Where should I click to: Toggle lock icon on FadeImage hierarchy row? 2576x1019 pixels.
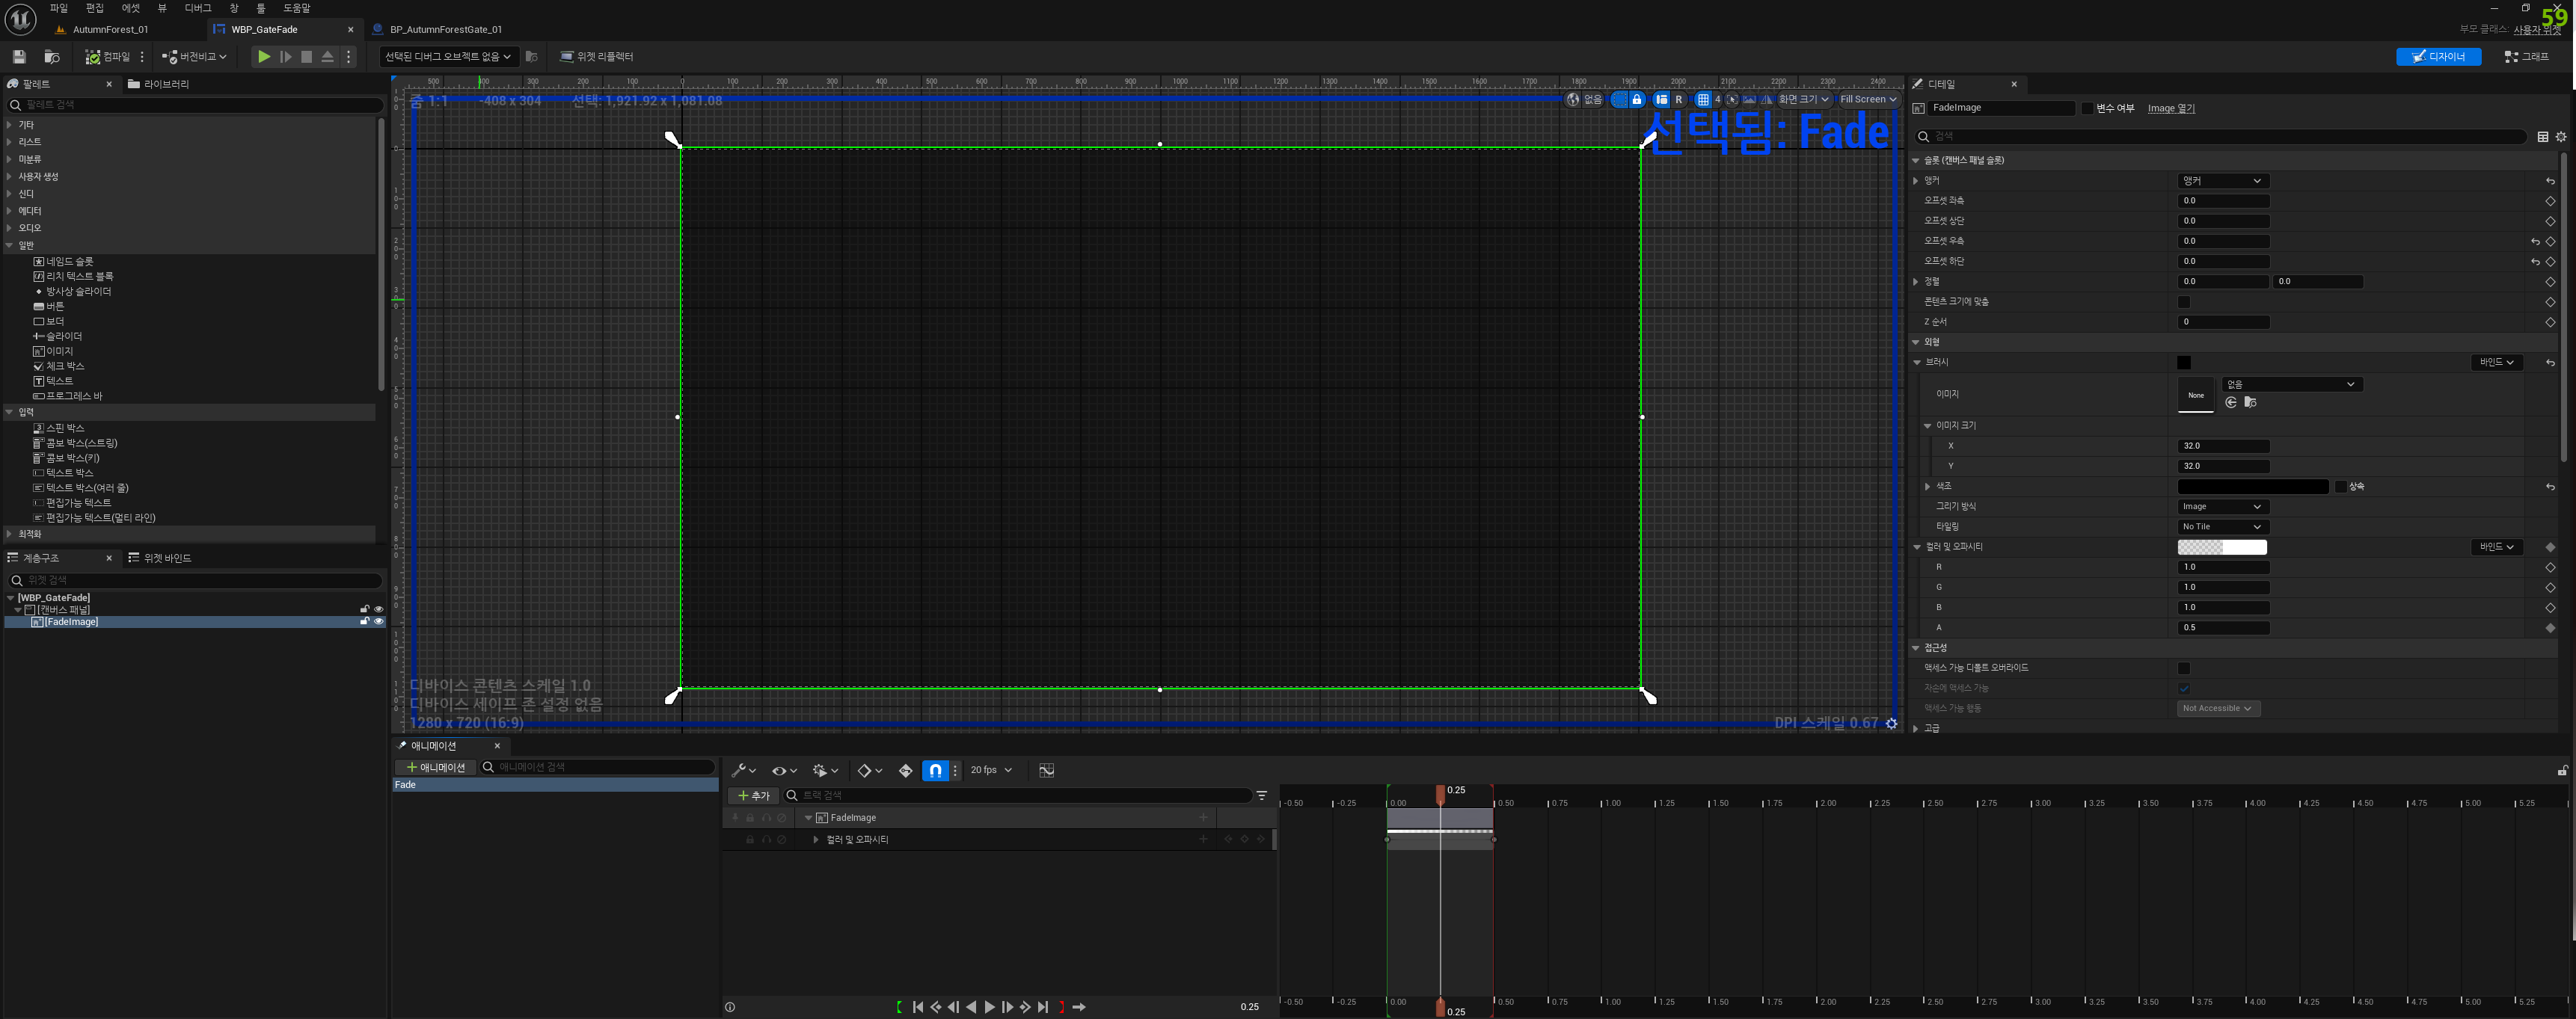[x=365, y=622]
